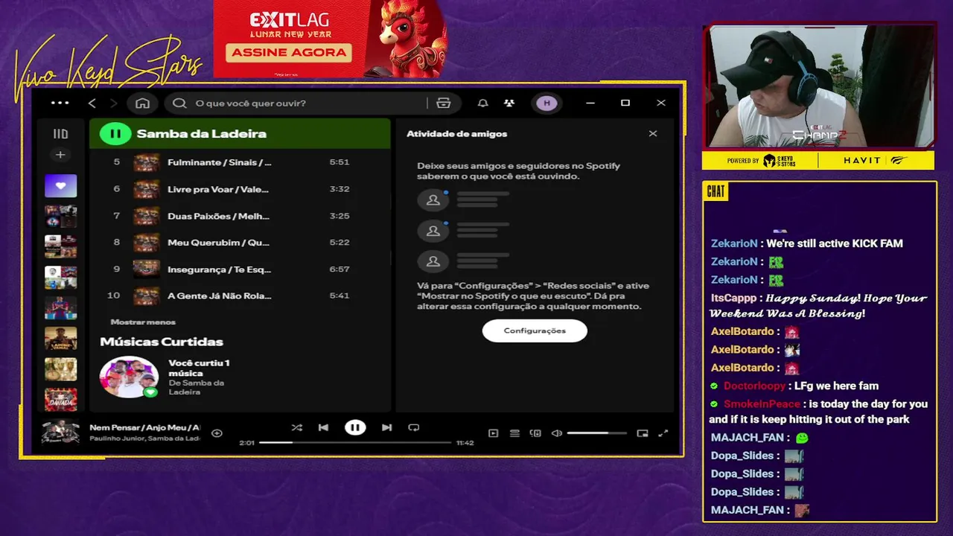
Task: Open the 'H' profile avatar menu
Action: pos(547,103)
